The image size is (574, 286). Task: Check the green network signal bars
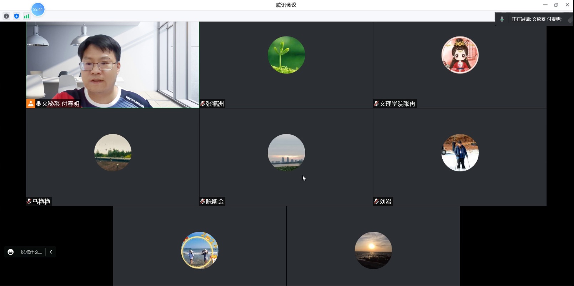[26, 16]
